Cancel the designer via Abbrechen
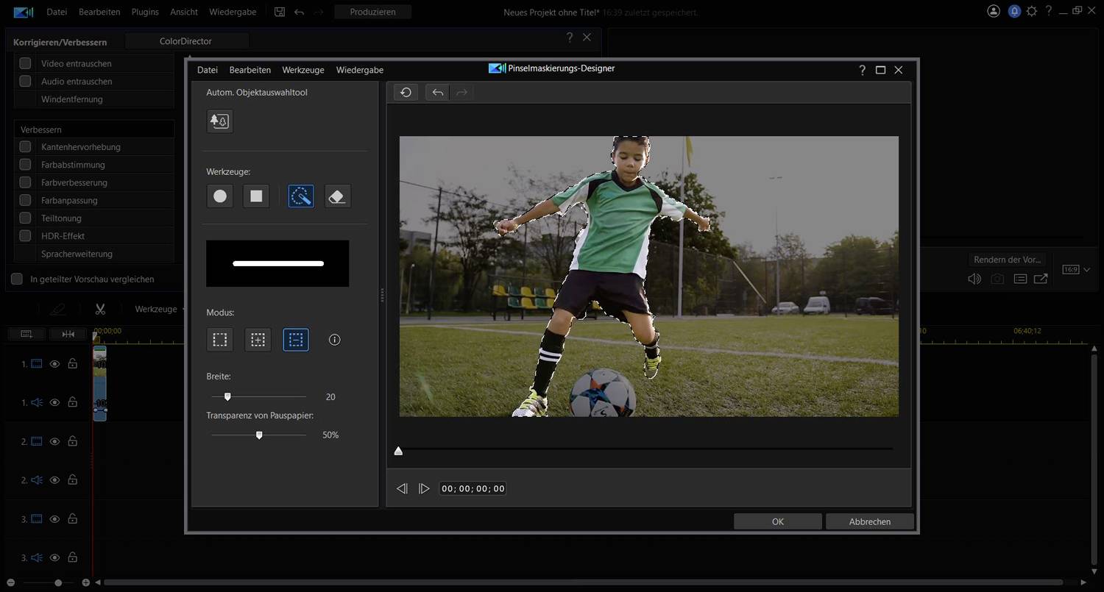 tap(869, 521)
